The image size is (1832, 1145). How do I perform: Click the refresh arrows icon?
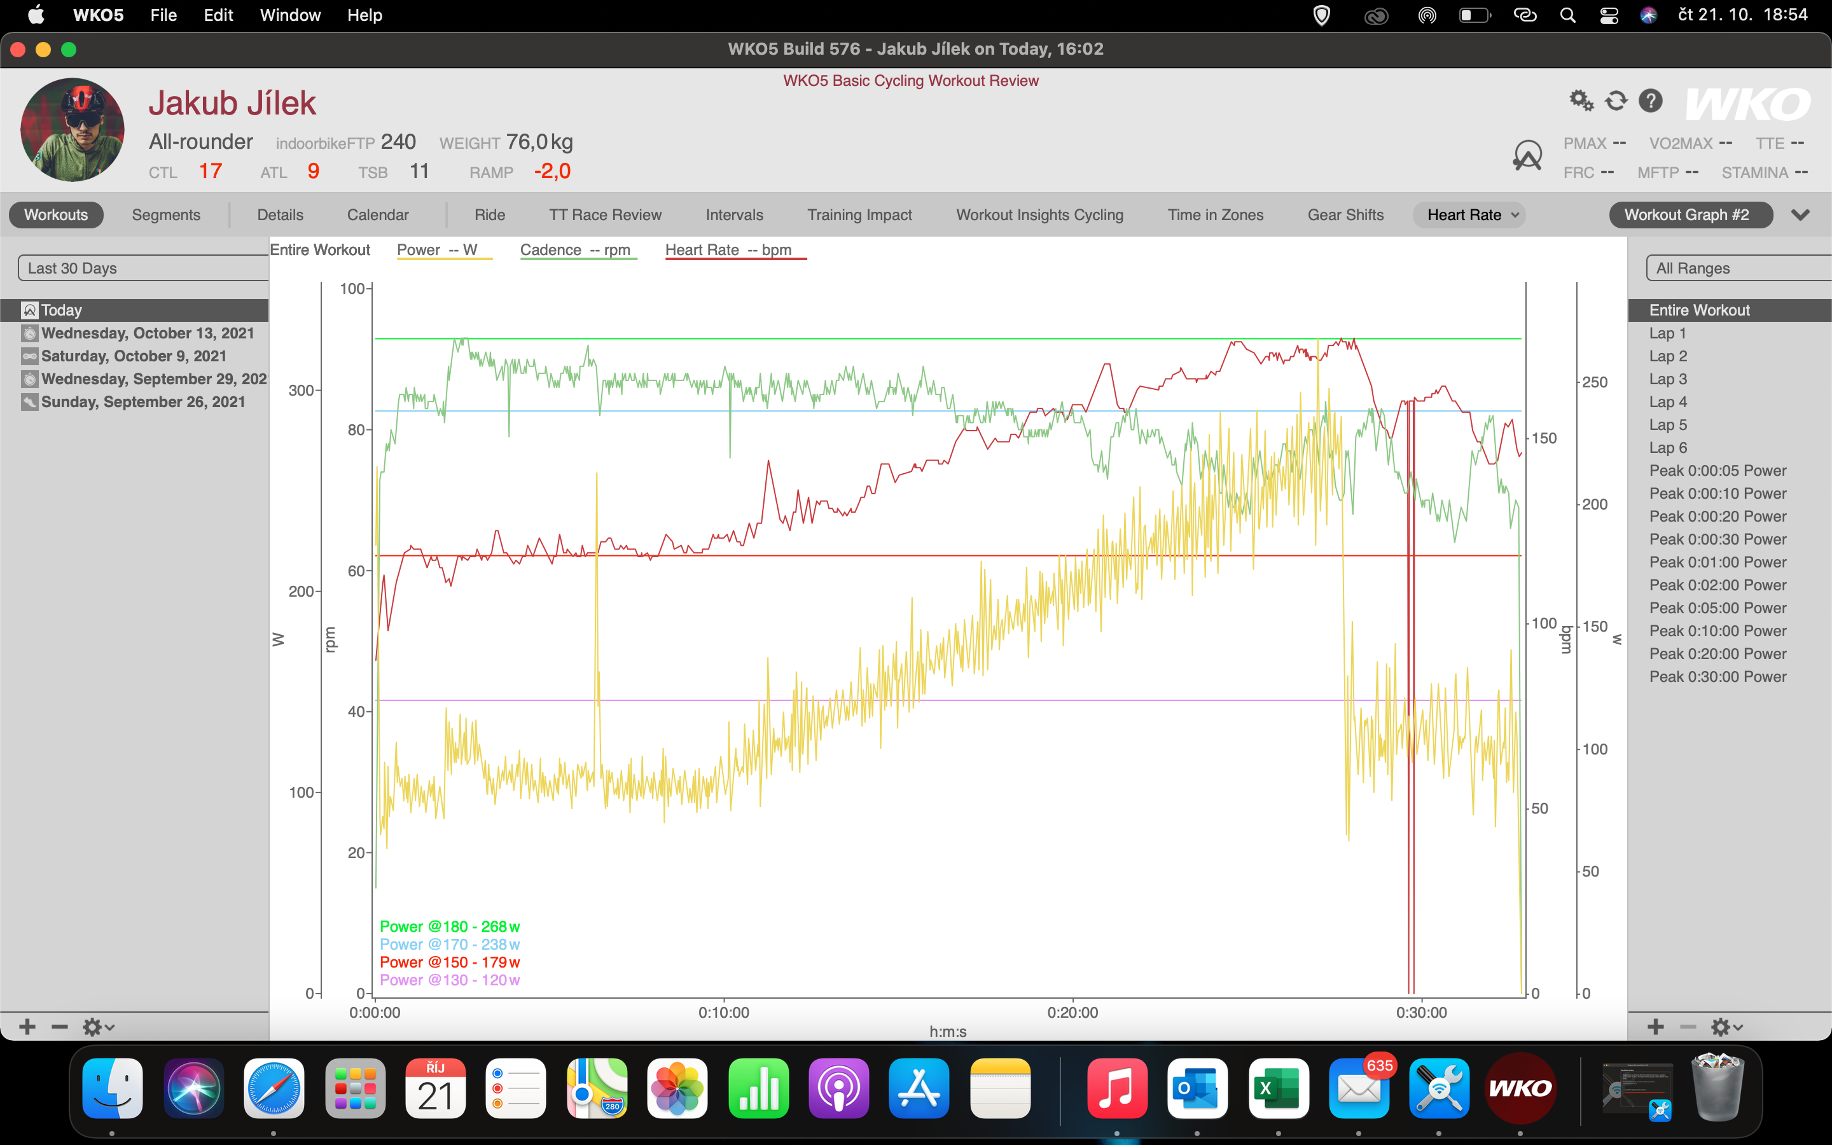pos(1616,100)
